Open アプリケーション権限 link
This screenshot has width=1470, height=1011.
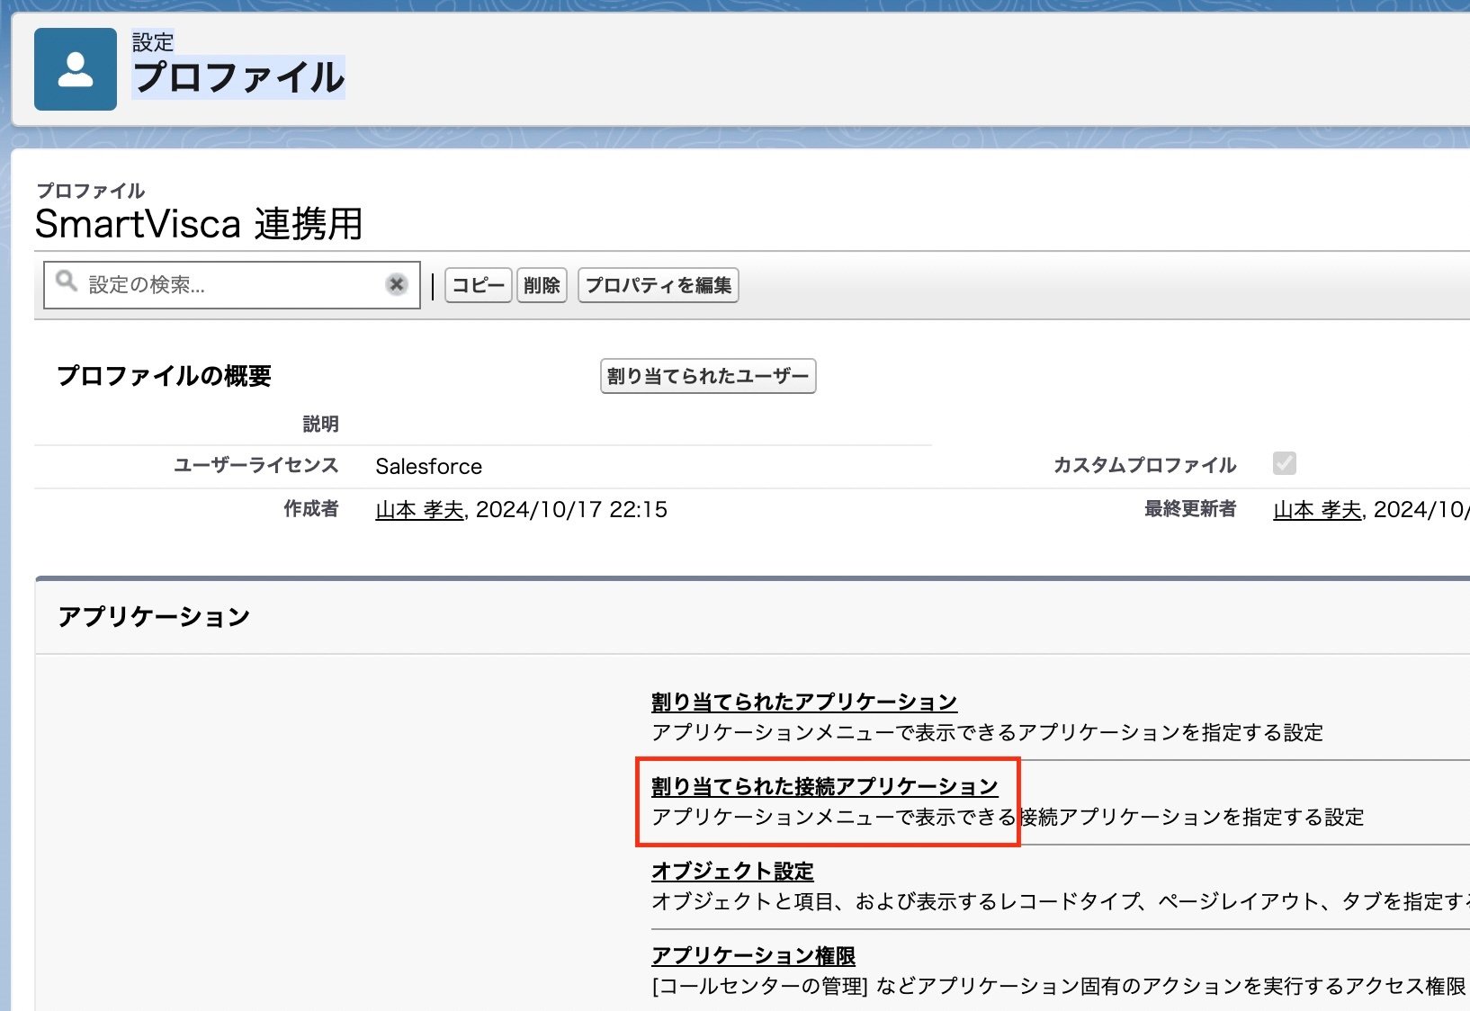pyautogui.click(x=753, y=955)
